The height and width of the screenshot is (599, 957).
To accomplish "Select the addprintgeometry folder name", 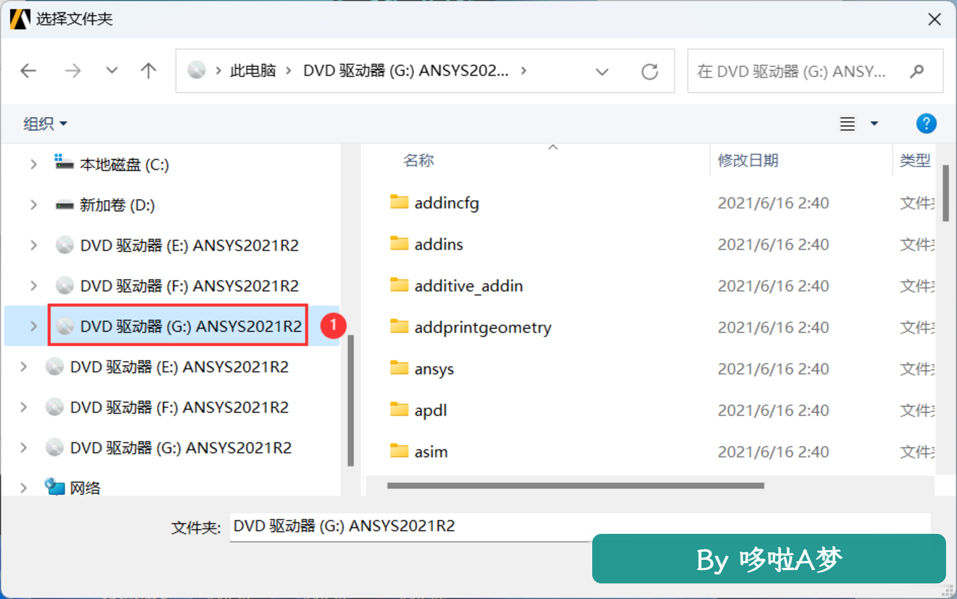I will click(483, 327).
